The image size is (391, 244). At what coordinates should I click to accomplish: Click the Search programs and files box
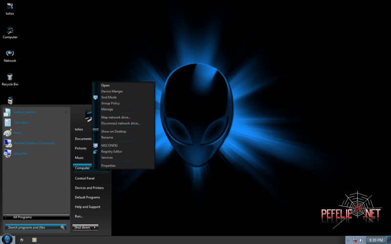point(36,227)
